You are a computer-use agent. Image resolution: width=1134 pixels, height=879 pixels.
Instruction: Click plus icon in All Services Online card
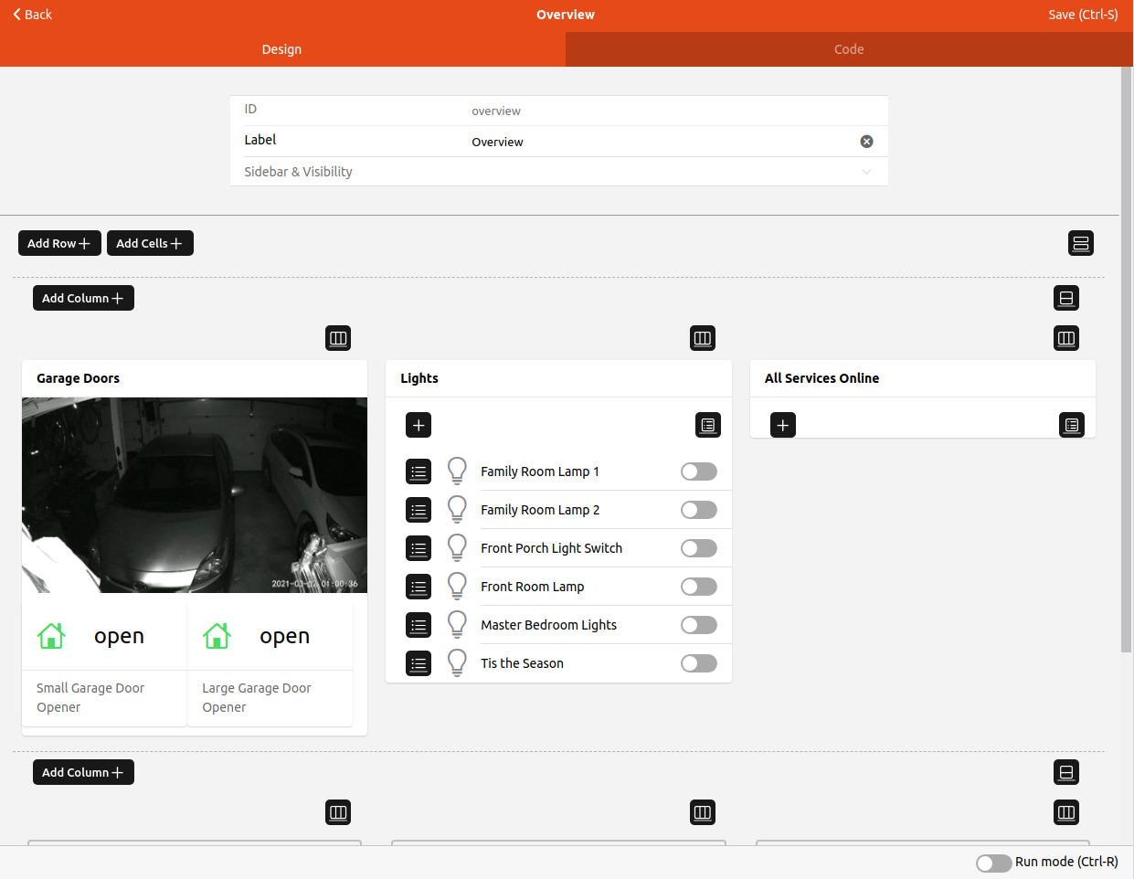[782, 425]
